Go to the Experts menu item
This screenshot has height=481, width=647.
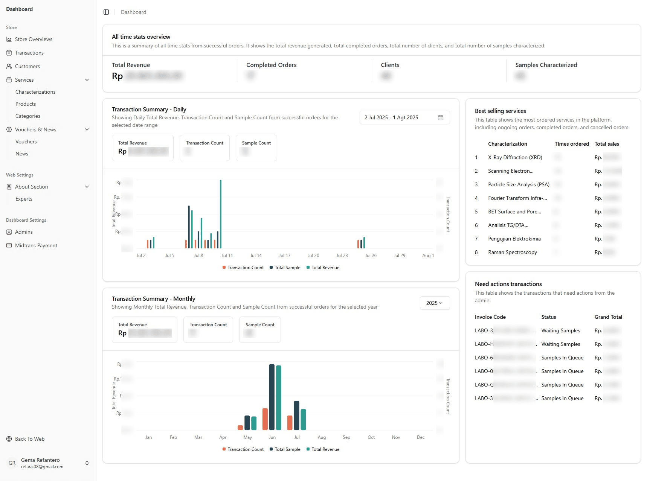24,199
